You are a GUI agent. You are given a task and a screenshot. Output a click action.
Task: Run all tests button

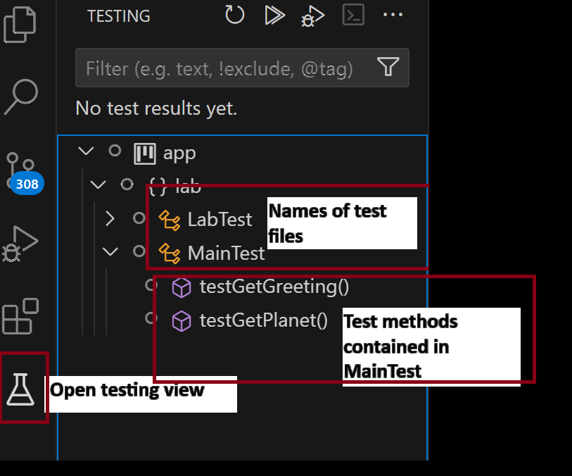274,15
